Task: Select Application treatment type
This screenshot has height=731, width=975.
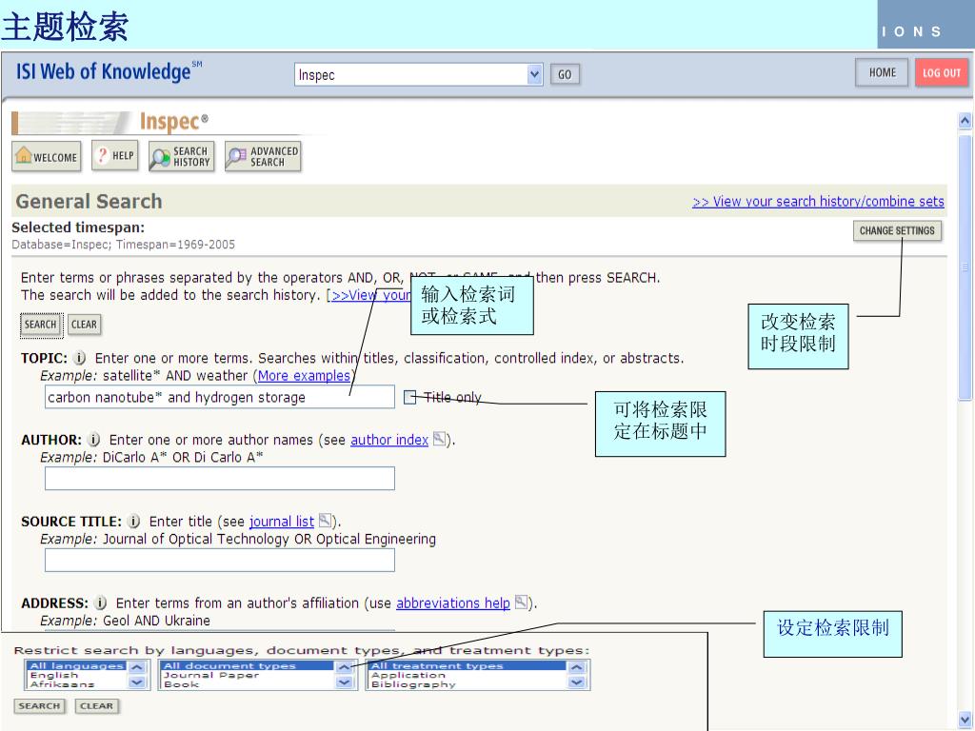Action: (x=408, y=675)
